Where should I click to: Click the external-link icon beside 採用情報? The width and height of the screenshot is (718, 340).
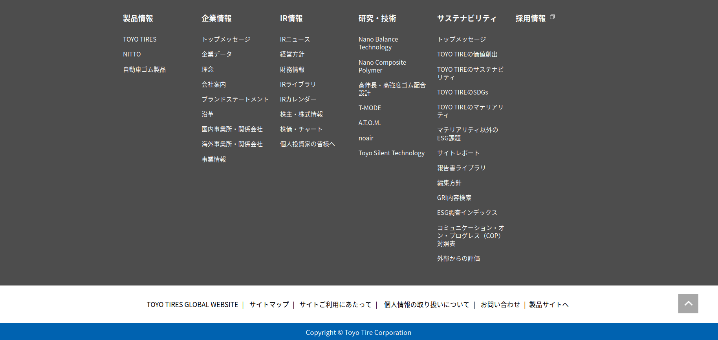[x=552, y=17]
